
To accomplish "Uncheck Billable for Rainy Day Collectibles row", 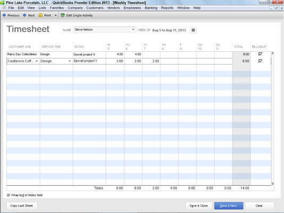I will (260, 54).
